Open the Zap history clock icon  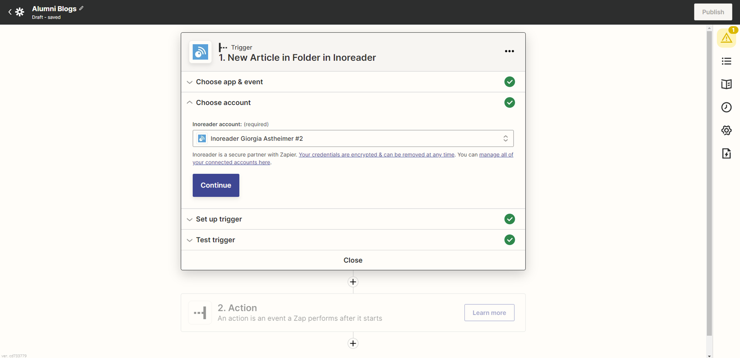click(x=726, y=107)
